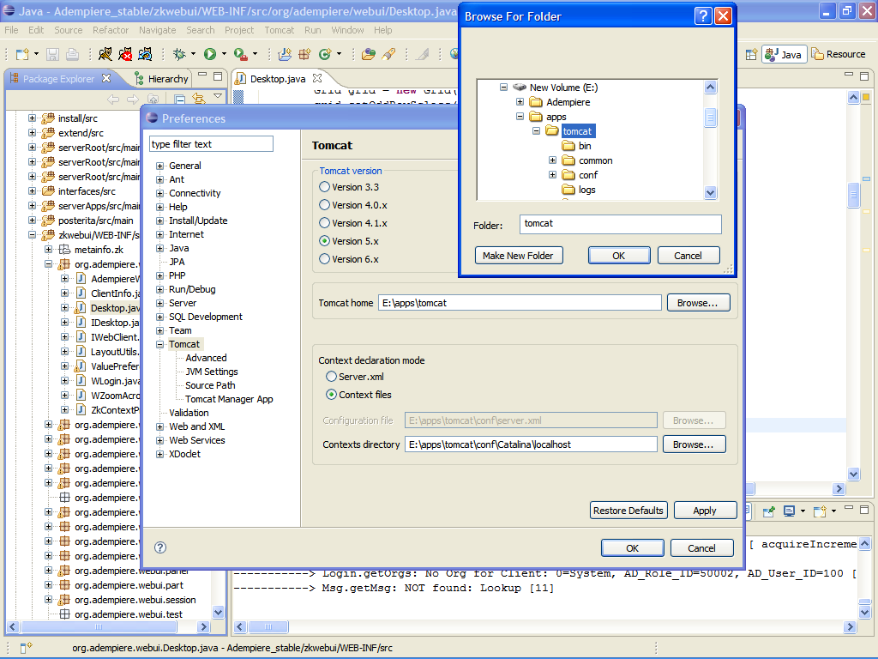Viewport: 878px width, 659px height.
Task: Click Link with Editor arrows icon
Action: click(x=198, y=100)
